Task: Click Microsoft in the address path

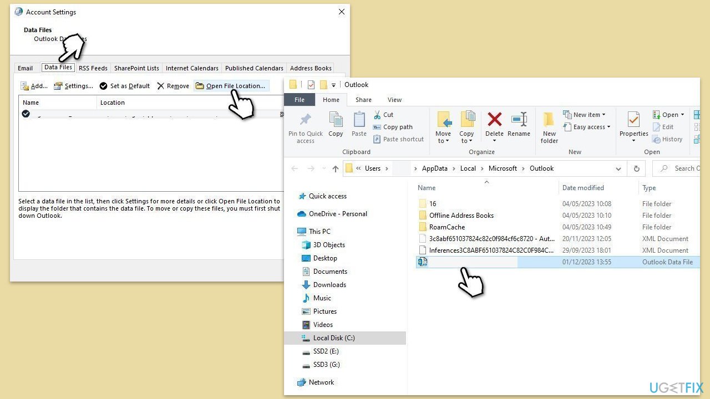Action: 503,168
